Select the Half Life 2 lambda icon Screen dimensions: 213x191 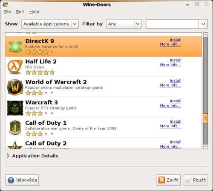click(15, 67)
